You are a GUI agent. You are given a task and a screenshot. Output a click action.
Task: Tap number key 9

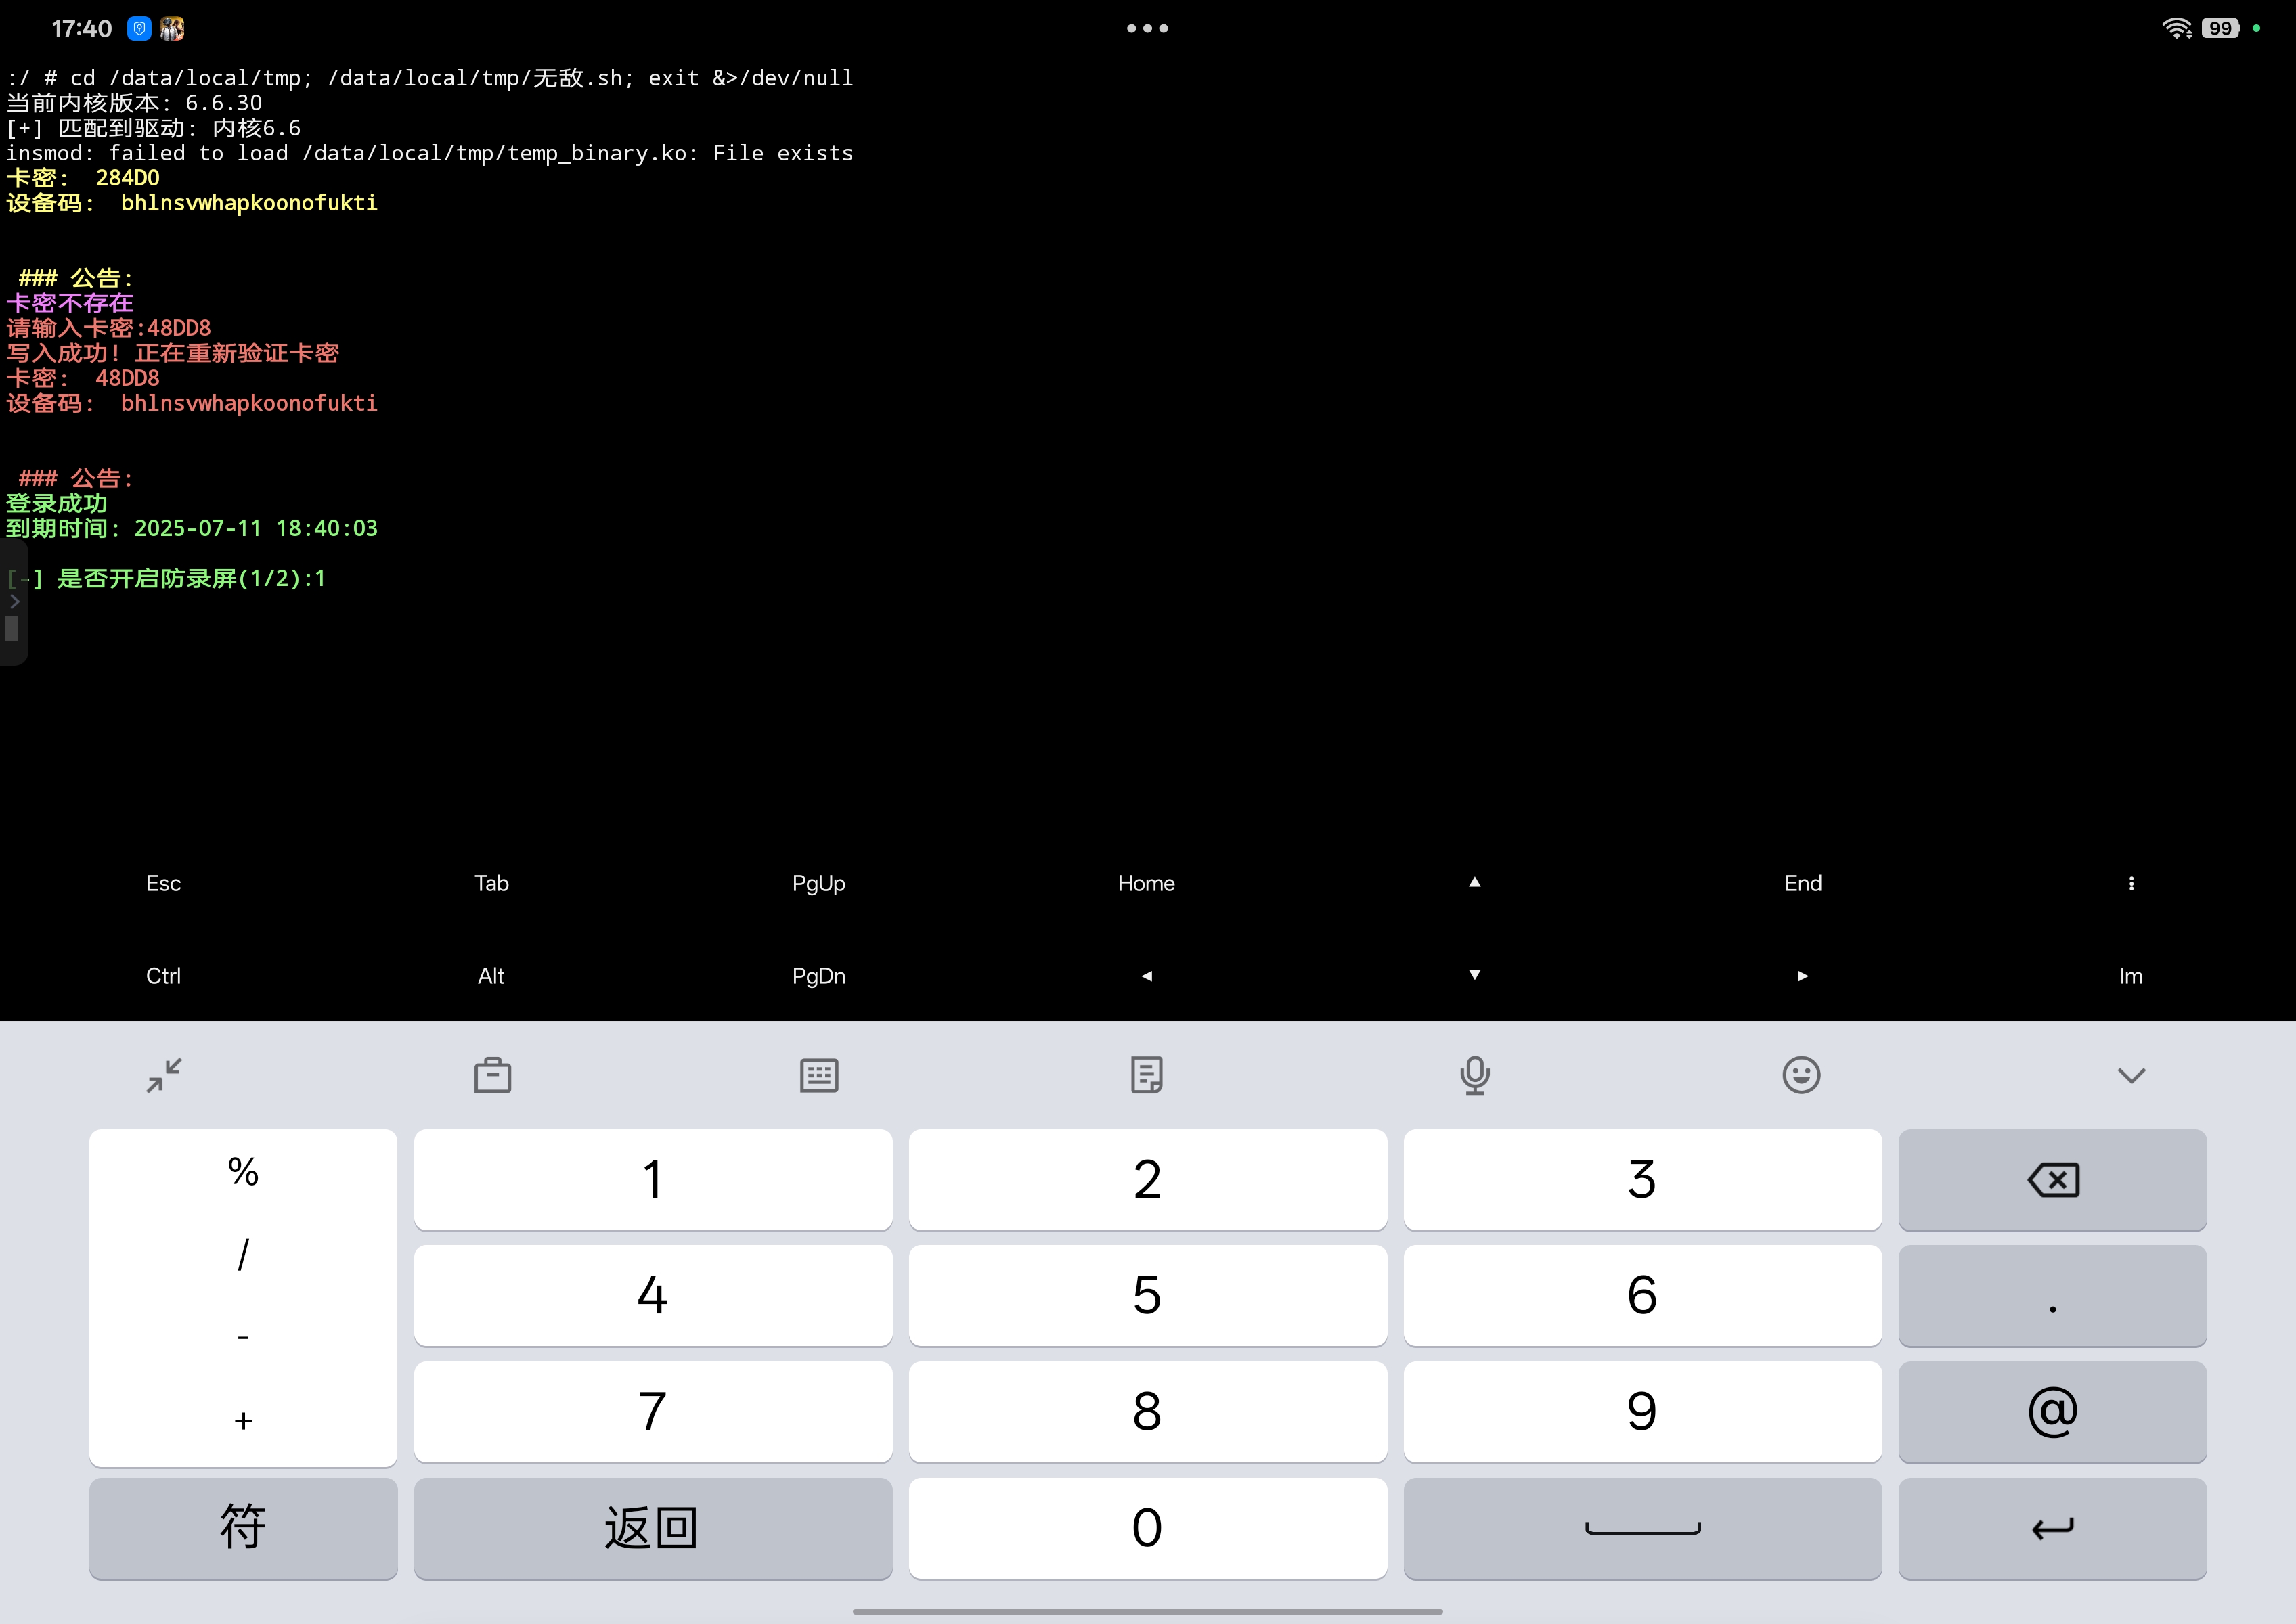pyautogui.click(x=1641, y=1412)
